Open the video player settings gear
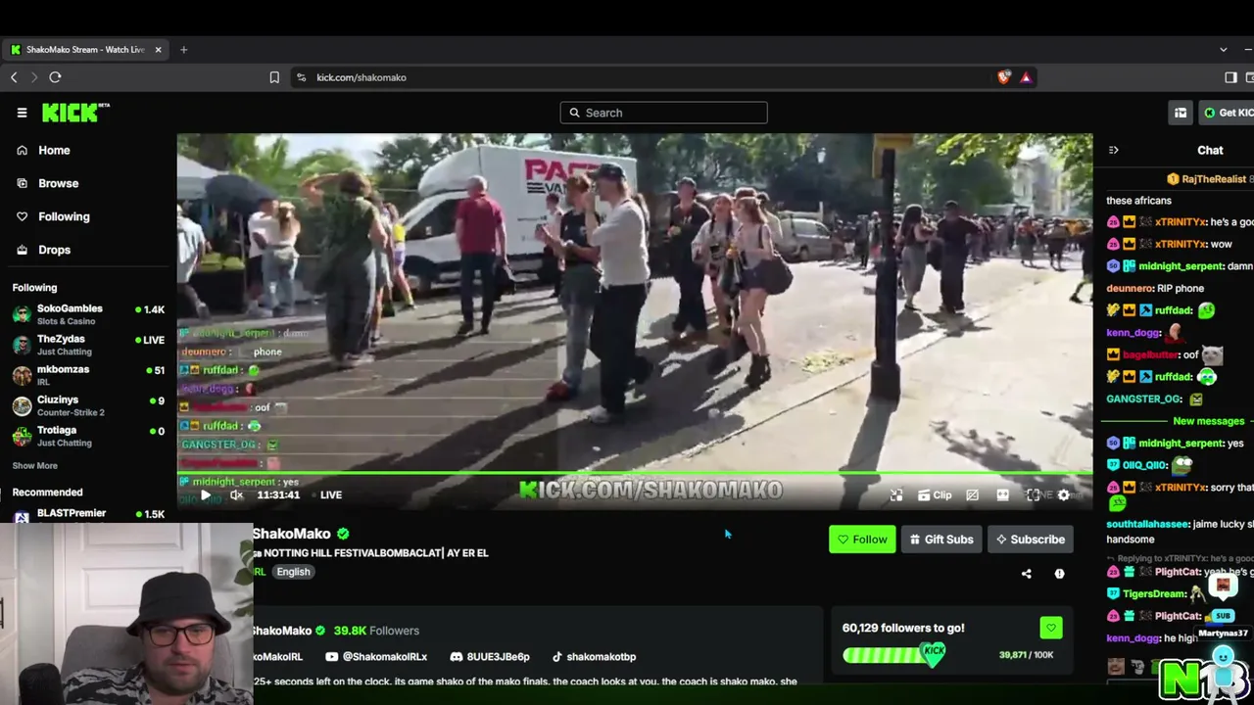The height and width of the screenshot is (705, 1254). pos(1064,495)
